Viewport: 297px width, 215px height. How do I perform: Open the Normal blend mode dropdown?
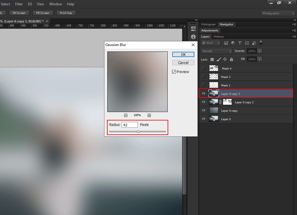click(x=216, y=51)
